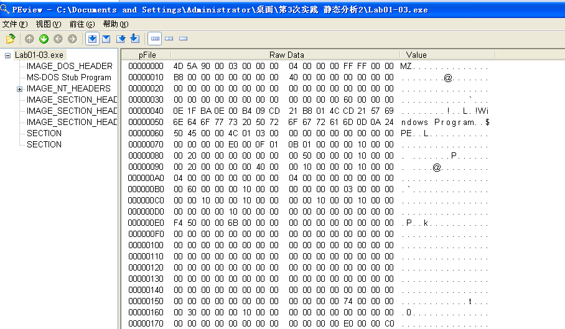Select Lab01-03.exe in the tree

(x=39, y=55)
